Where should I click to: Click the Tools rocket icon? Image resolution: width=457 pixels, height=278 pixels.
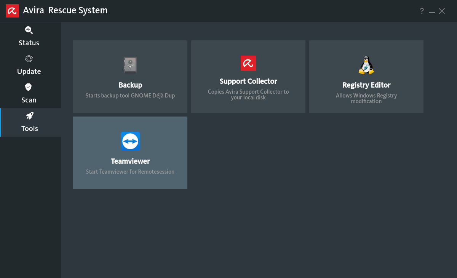pos(29,116)
